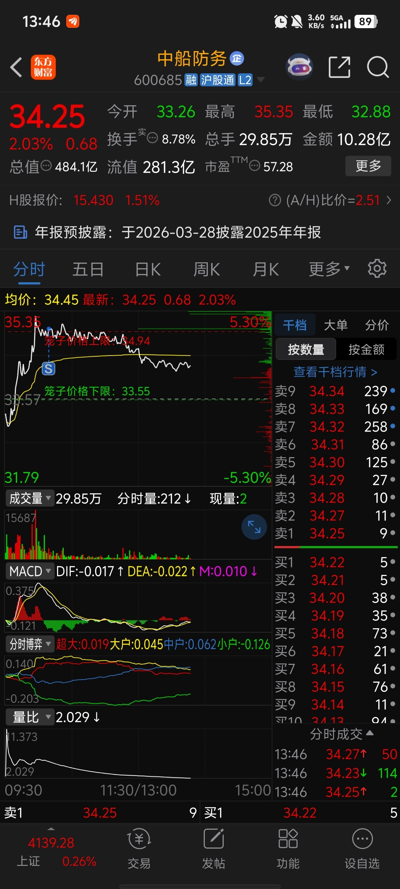
Task: Tap the intraday price chart area
Action: coord(138,399)
